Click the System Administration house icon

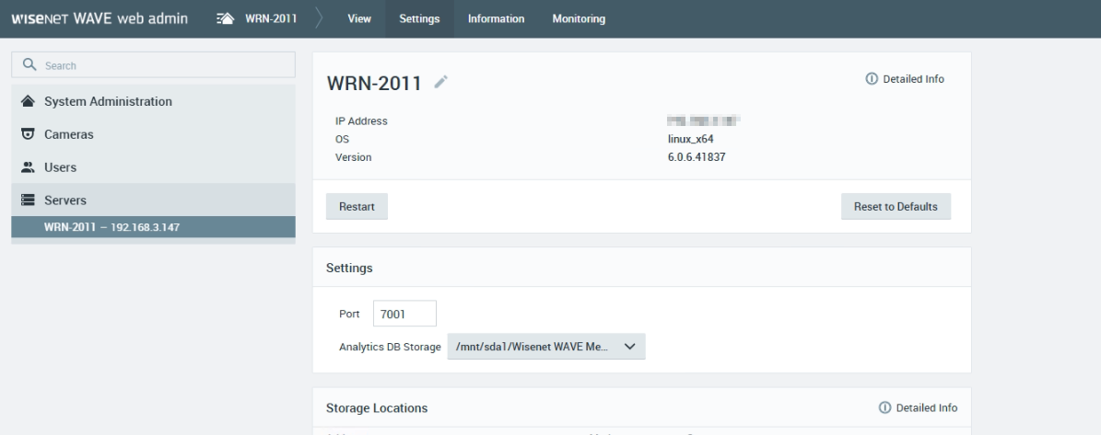click(28, 101)
